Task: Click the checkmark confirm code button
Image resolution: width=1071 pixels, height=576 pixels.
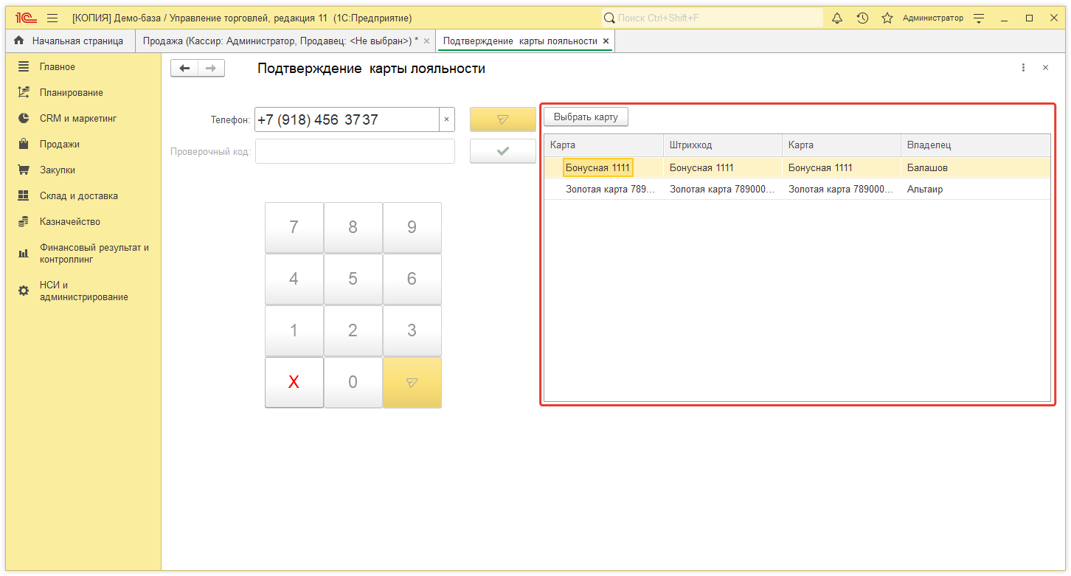Action: 502,151
